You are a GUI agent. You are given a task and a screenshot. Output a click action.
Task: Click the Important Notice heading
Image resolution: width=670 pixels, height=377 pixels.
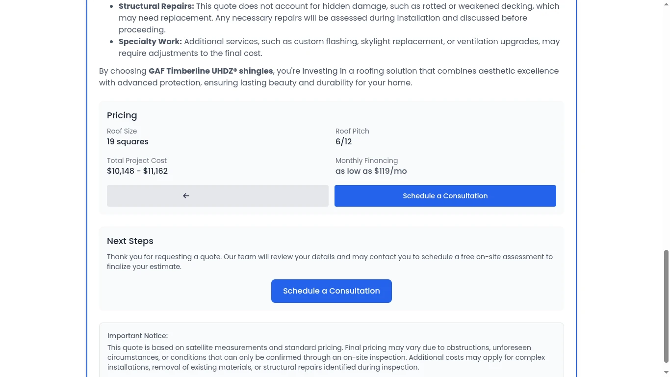pyautogui.click(x=137, y=336)
